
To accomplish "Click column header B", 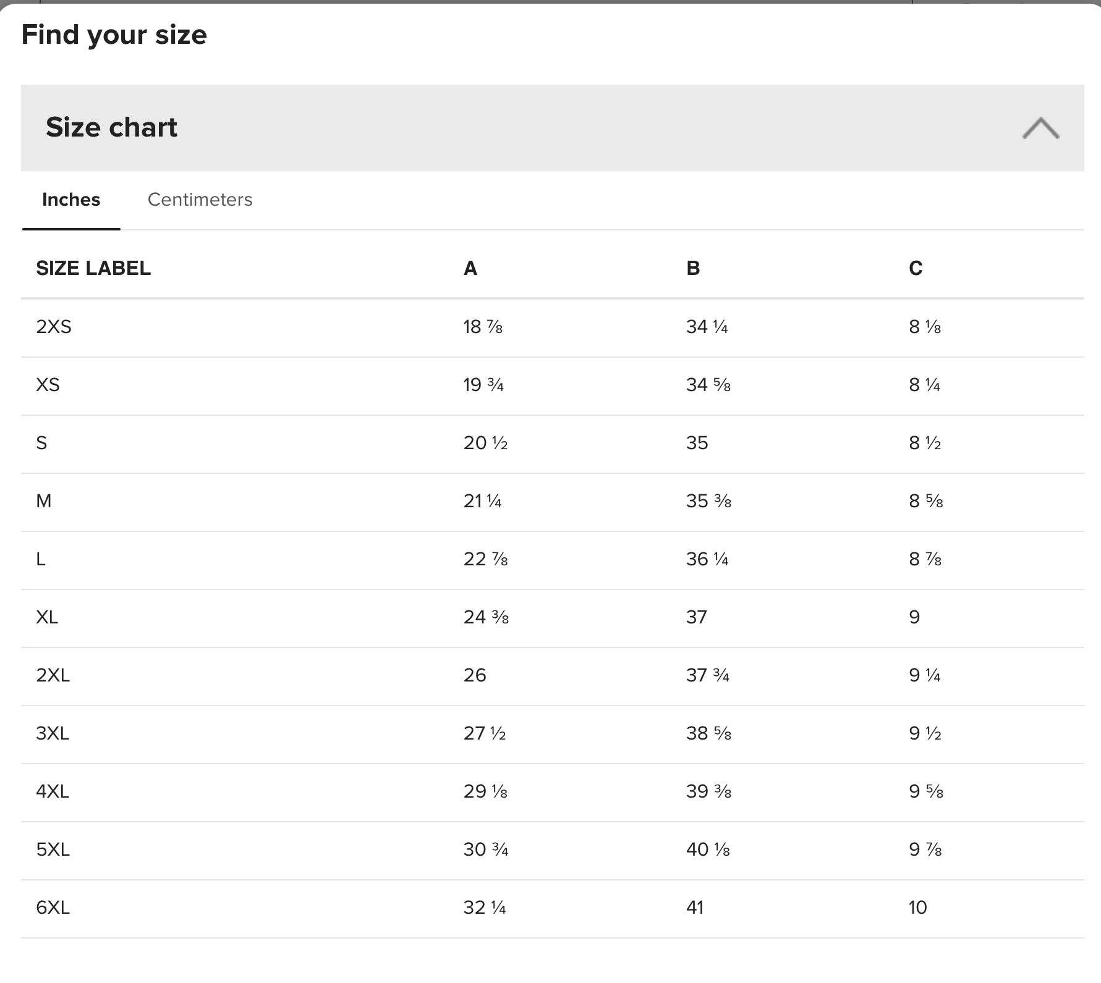I will pos(693,268).
